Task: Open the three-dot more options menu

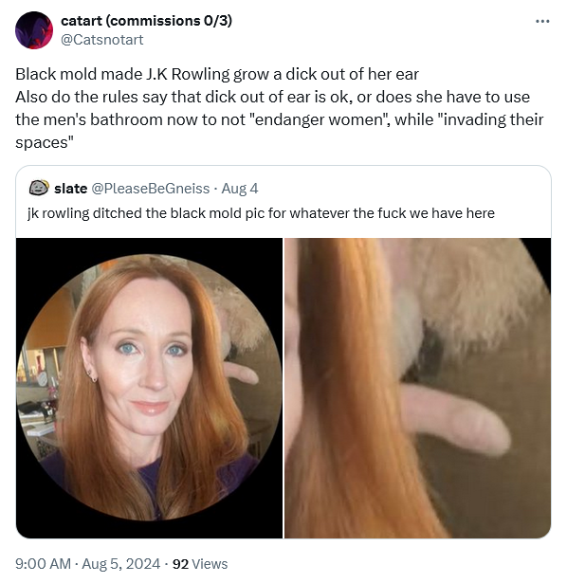Action: 542,21
